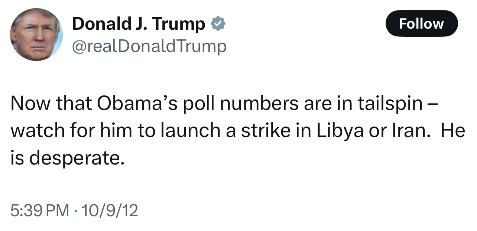Click the dot separator between time and date
This screenshot has width=477, height=231.
point(75,211)
